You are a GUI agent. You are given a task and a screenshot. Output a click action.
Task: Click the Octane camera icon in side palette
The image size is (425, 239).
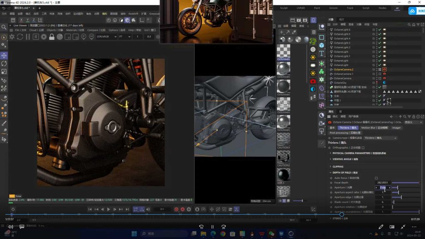point(313,81)
